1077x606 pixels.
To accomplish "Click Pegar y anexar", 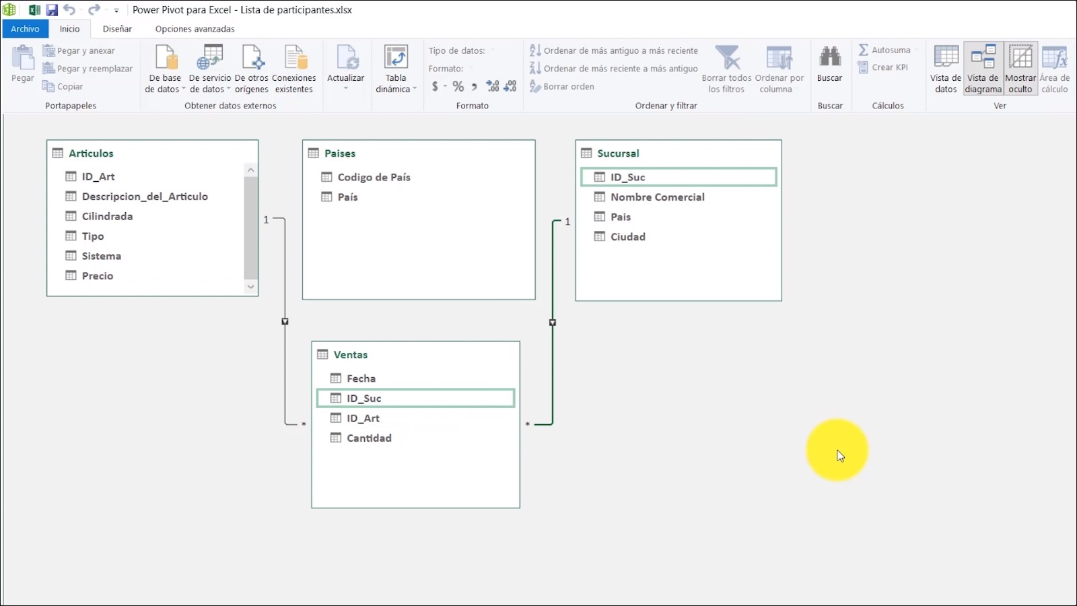I will [79, 50].
